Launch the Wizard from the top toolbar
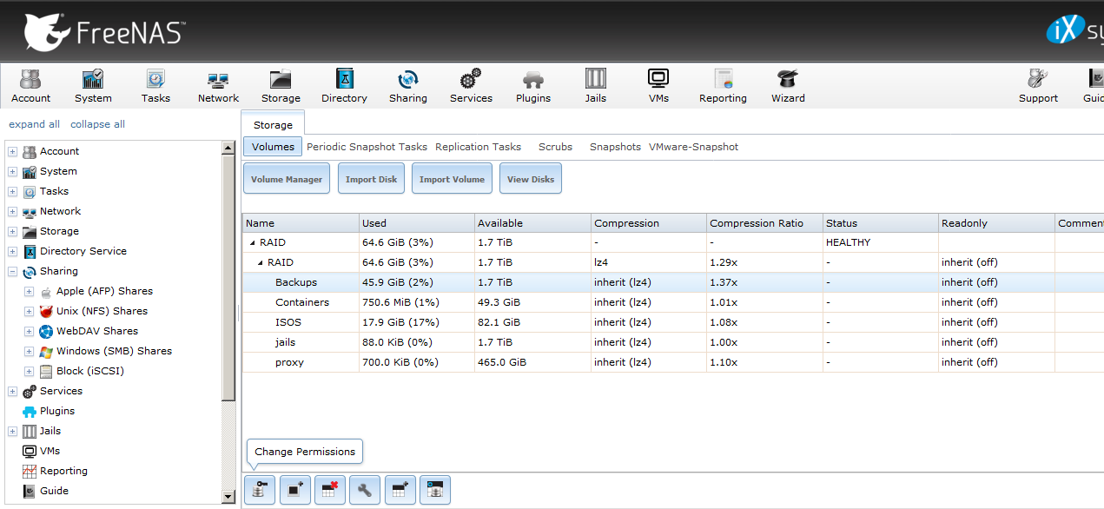Image resolution: width=1104 pixels, height=509 pixels. point(788,86)
